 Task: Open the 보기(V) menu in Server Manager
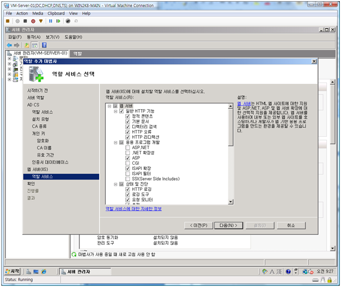click(x=52, y=37)
